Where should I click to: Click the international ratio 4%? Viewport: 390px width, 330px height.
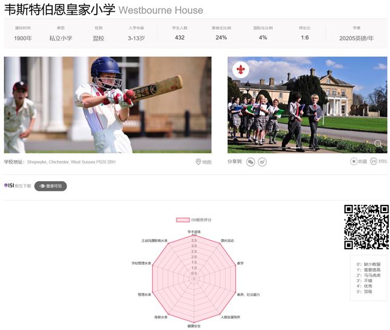[x=263, y=38]
